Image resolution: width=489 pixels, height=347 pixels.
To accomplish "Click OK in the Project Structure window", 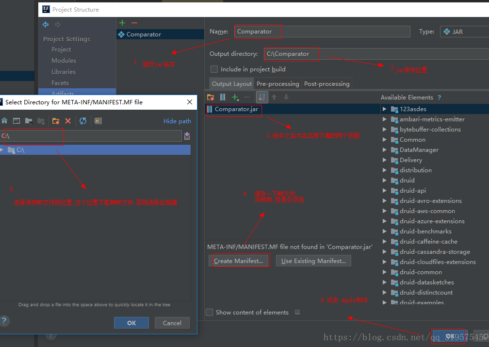I will tap(450, 336).
